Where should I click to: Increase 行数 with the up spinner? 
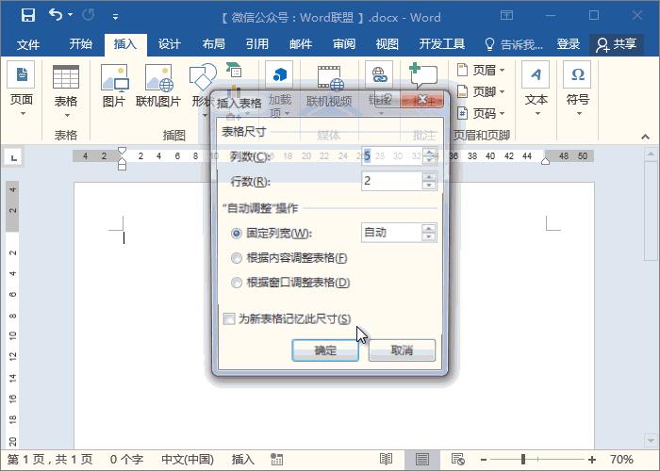click(x=429, y=177)
